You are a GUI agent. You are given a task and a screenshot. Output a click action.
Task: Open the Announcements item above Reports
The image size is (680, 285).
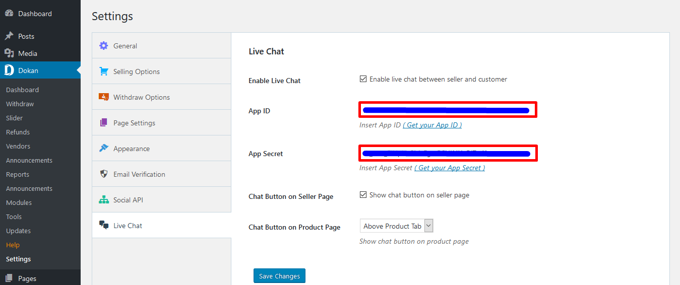[x=29, y=160]
